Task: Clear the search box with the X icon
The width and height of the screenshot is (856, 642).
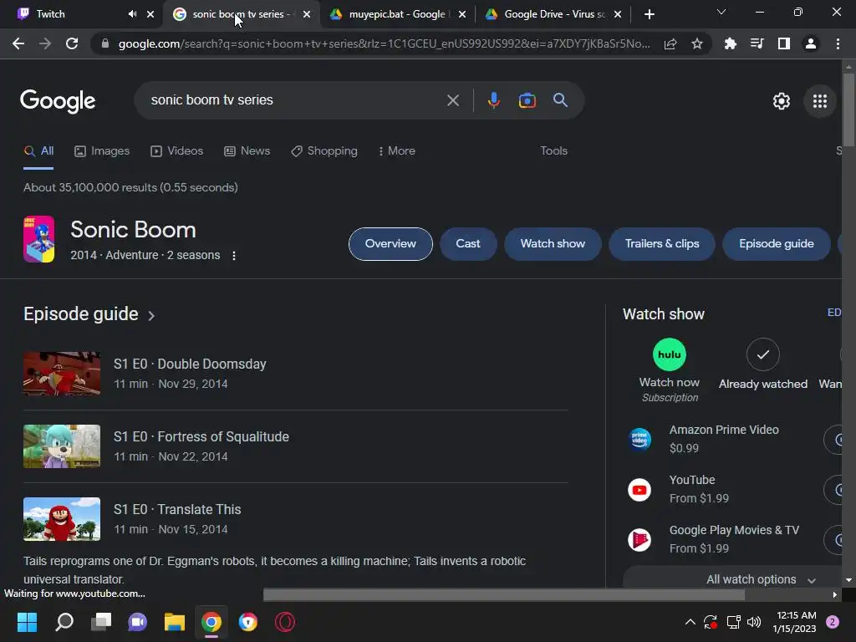Action: [453, 100]
